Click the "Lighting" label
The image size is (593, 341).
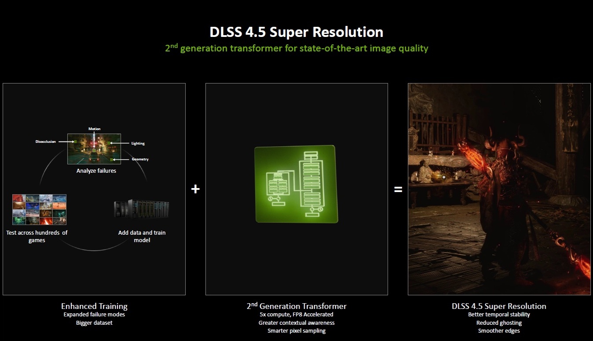(x=138, y=143)
